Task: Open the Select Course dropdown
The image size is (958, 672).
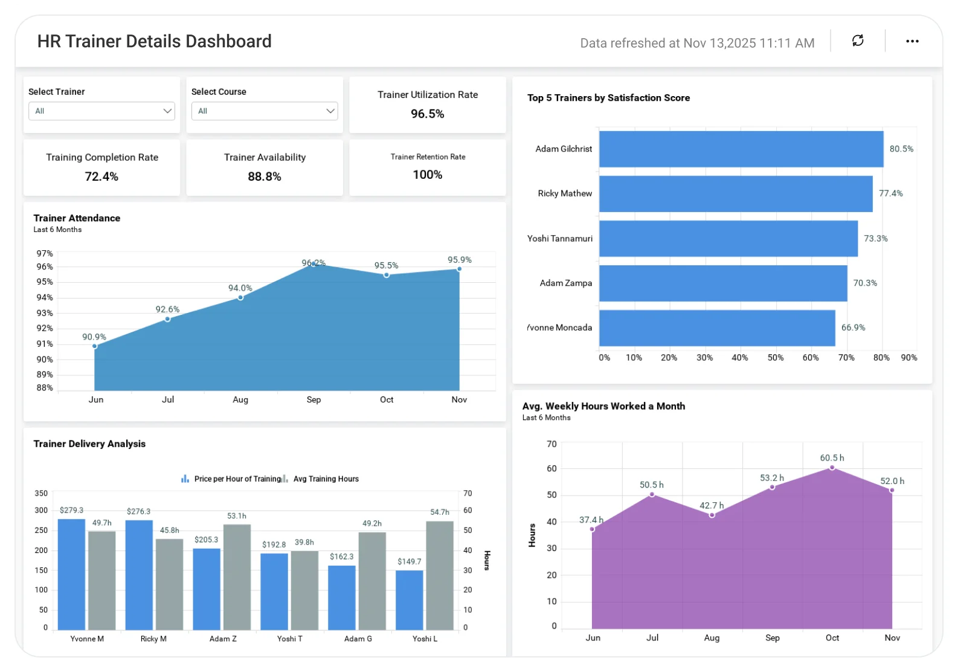Action: pyautogui.click(x=265, y=111)
